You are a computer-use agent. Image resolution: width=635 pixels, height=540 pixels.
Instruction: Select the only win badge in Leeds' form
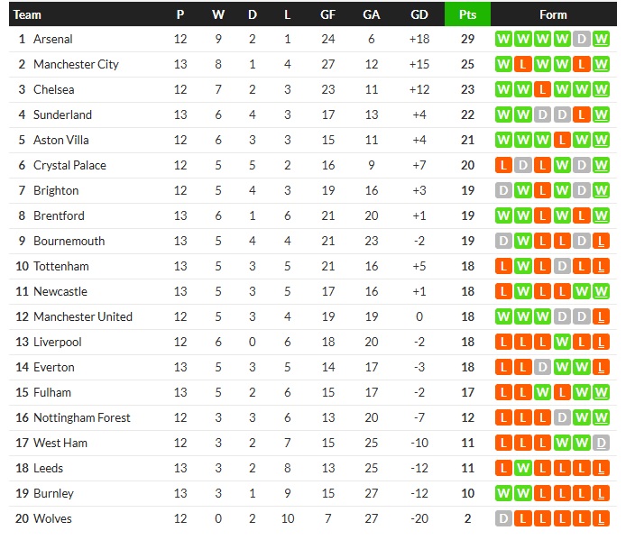(x=522, y=468)
